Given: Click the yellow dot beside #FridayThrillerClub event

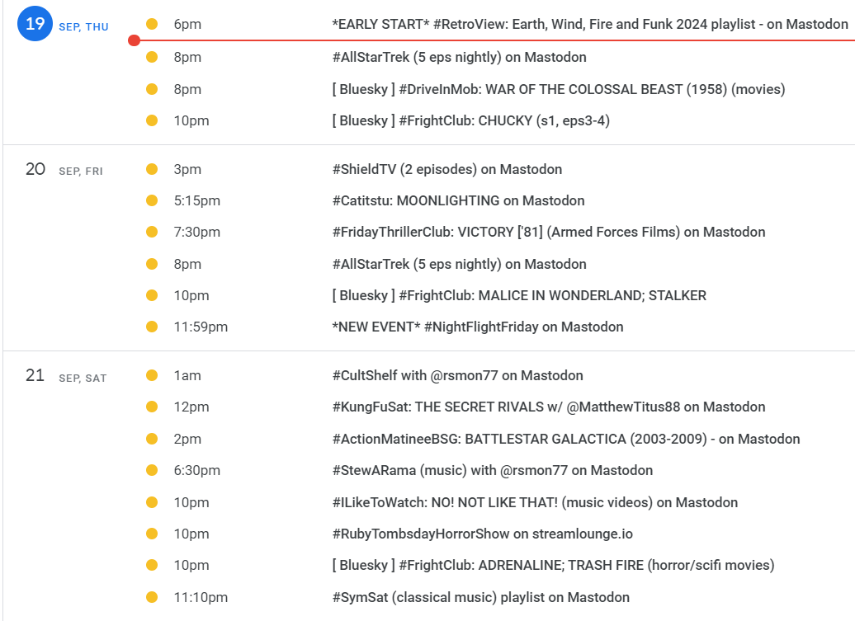Looking at the screenshot, I should pos(152,232).
